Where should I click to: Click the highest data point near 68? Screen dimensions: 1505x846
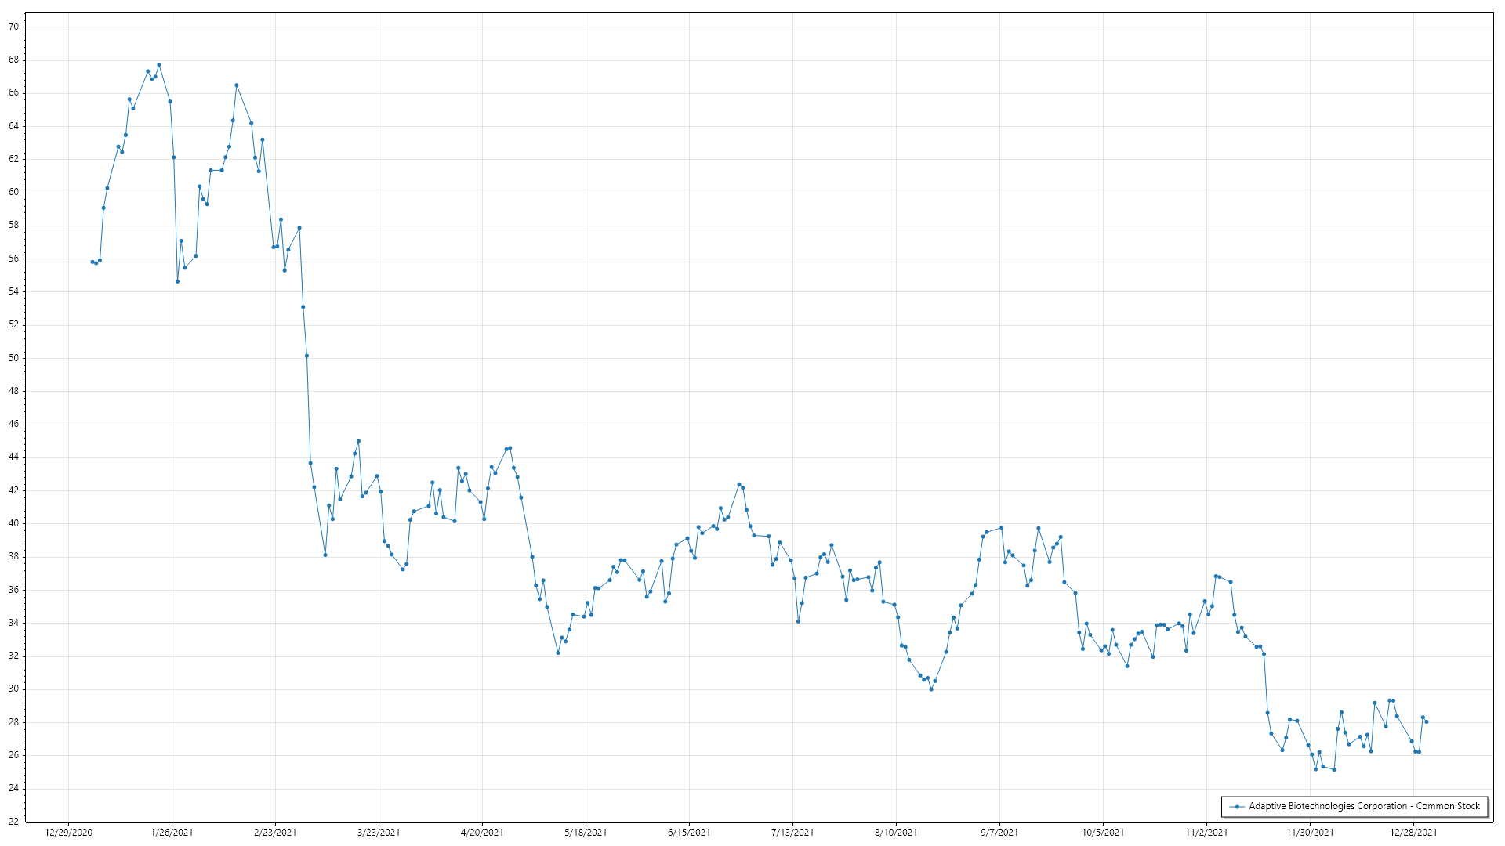(x=159, y=65)
